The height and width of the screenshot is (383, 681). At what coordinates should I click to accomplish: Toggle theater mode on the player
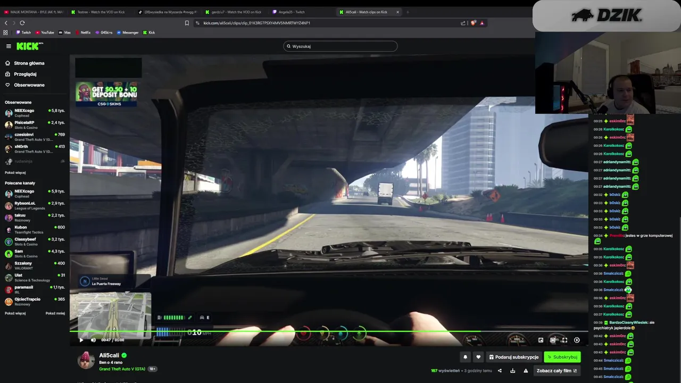(553, 340)
